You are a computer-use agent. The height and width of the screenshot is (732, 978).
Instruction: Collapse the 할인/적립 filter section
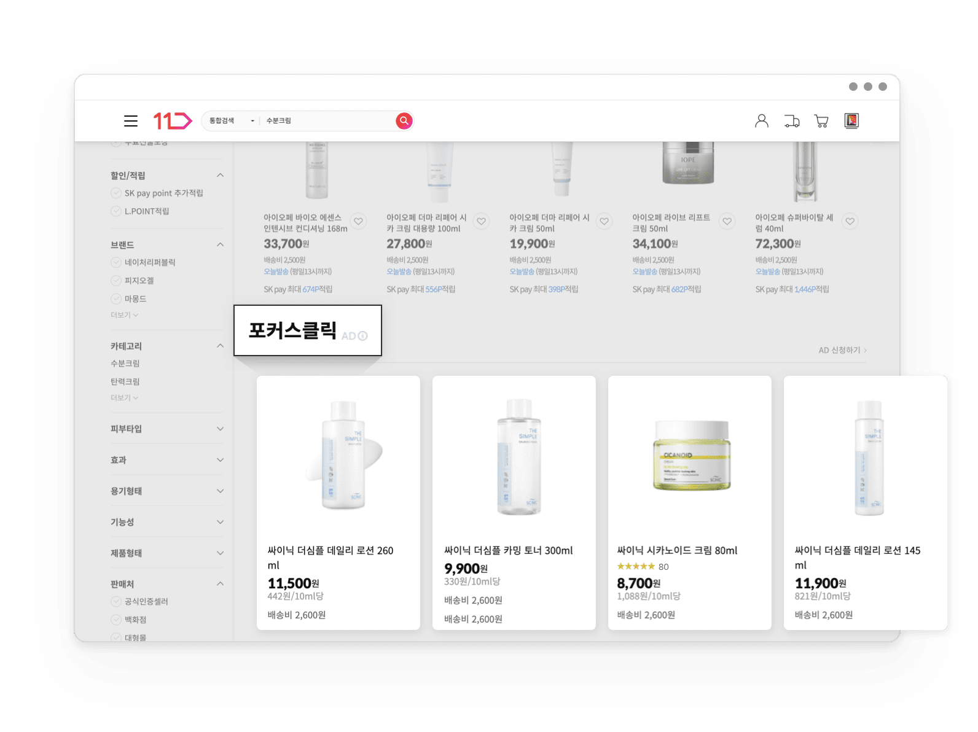coord(220,176)
